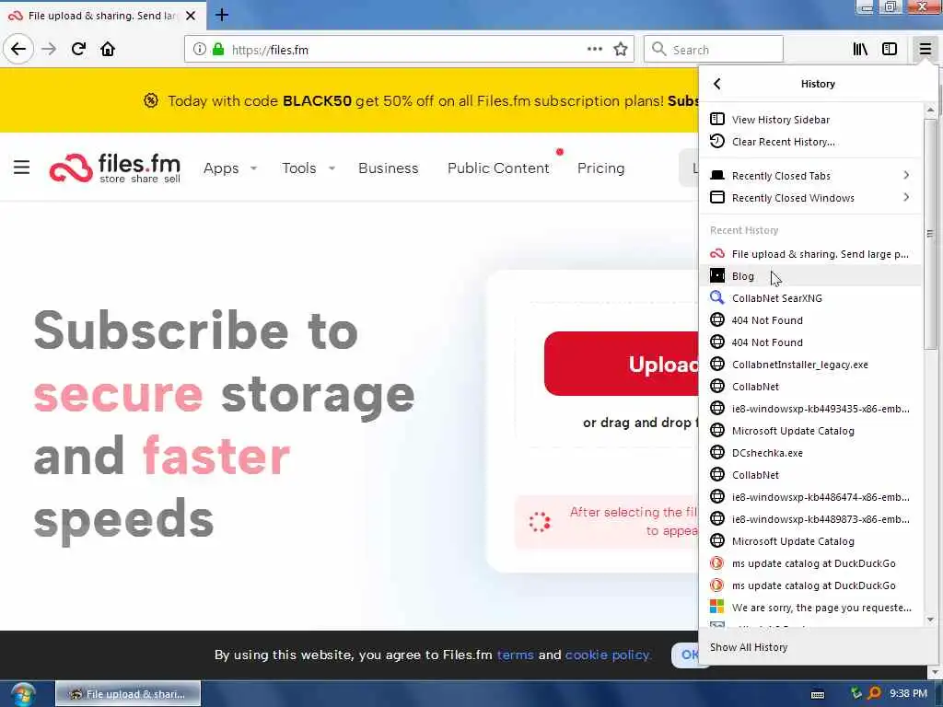This screenshot has height=707, width=943.
Task: Click BLACK50 promo banner text
Action: click(317, 101)
